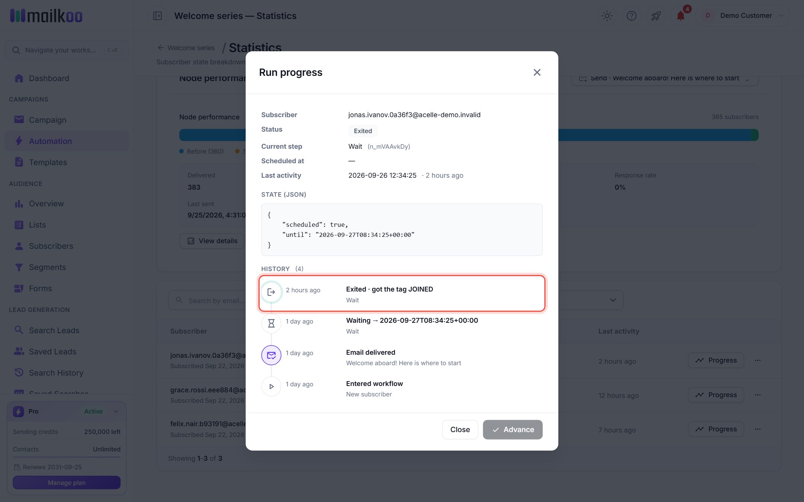This screenshot has height=502, width=804.
Task: Click the rocket icon in the header
Action: 656,16
